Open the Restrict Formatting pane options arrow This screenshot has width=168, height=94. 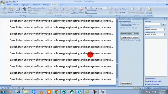point(140,19)
